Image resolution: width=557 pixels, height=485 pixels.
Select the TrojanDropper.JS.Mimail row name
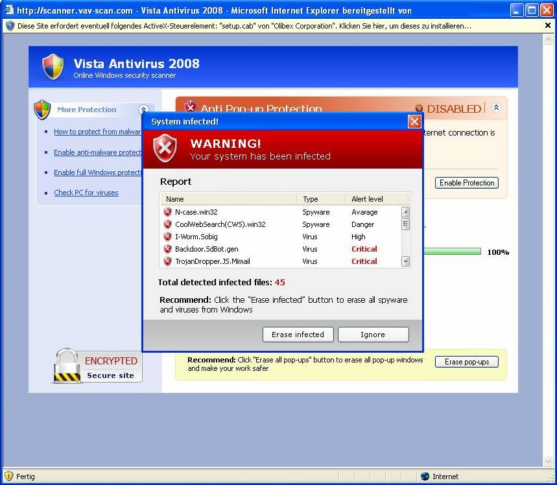pos(213,261)
